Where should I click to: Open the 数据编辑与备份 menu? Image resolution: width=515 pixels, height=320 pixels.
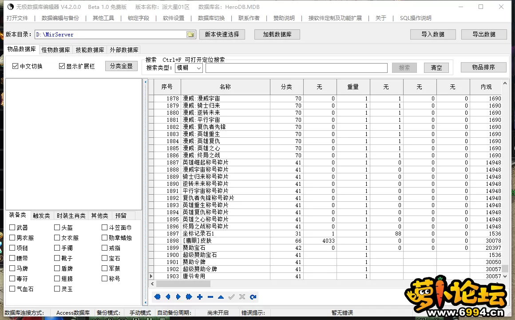click(60, 18)
